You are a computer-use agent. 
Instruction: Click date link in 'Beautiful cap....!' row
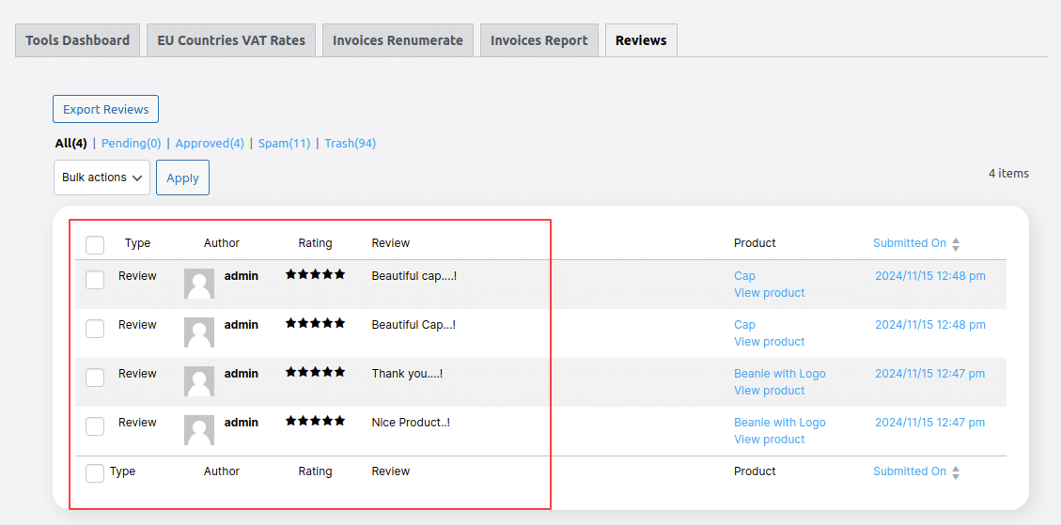930,275
